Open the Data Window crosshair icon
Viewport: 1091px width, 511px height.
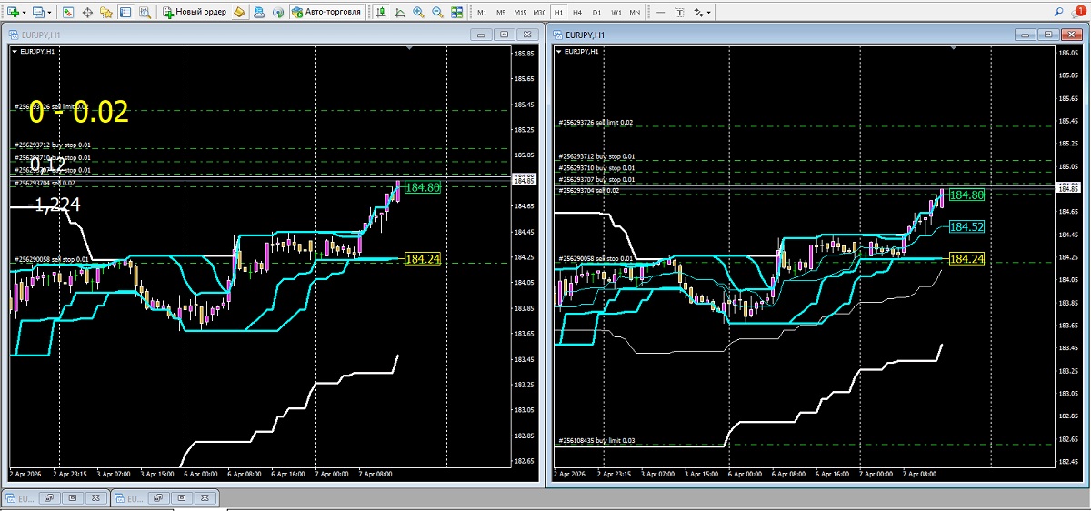pos(87,13)
